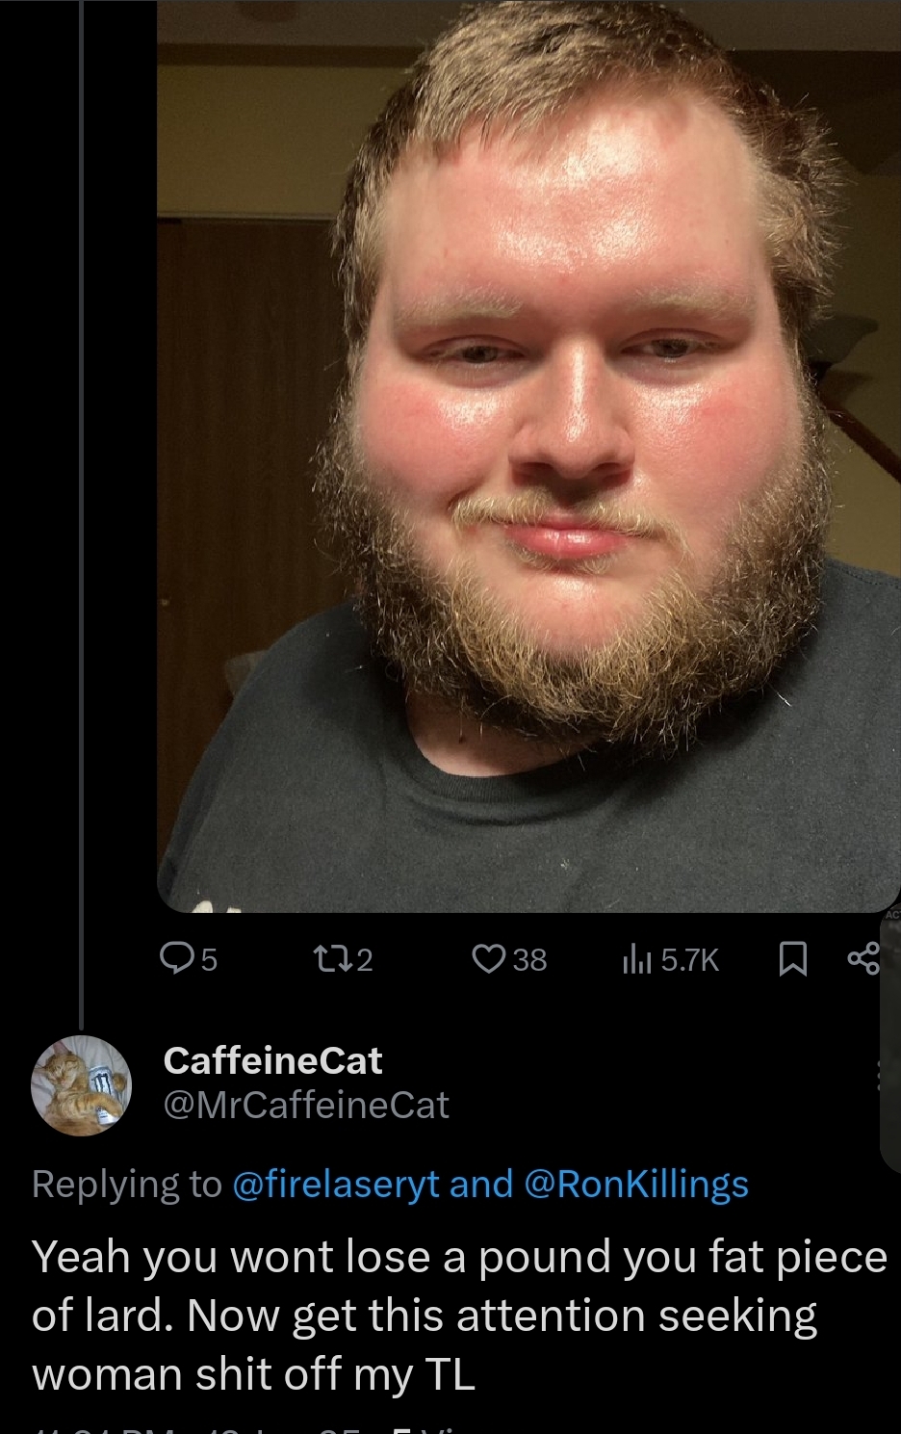Image resolution: width=901 pixels, height=1434 pixels.
Task: Tap the reply speech bubble icon
Action: (x=176, y=958)
